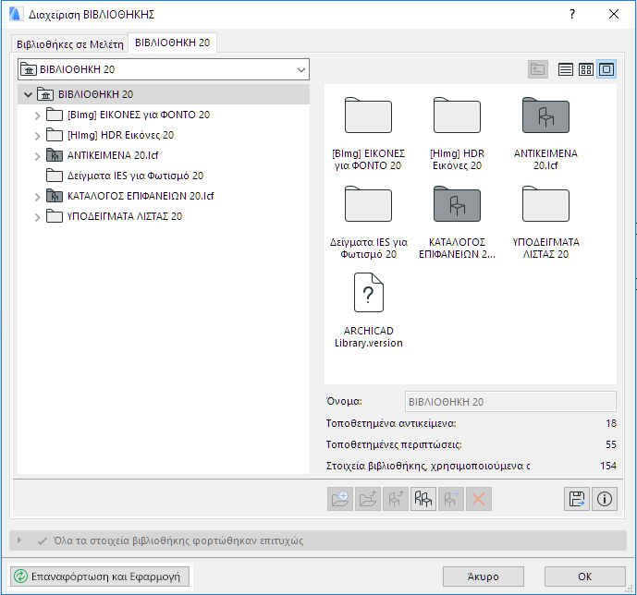This screenshot has width=637, height=595.
Task: Open [BImg] ΕΙΚΟΝΕΣ για ΦΟΝΤΟ 20 folder thumbnail
Action: coord(368,115)
